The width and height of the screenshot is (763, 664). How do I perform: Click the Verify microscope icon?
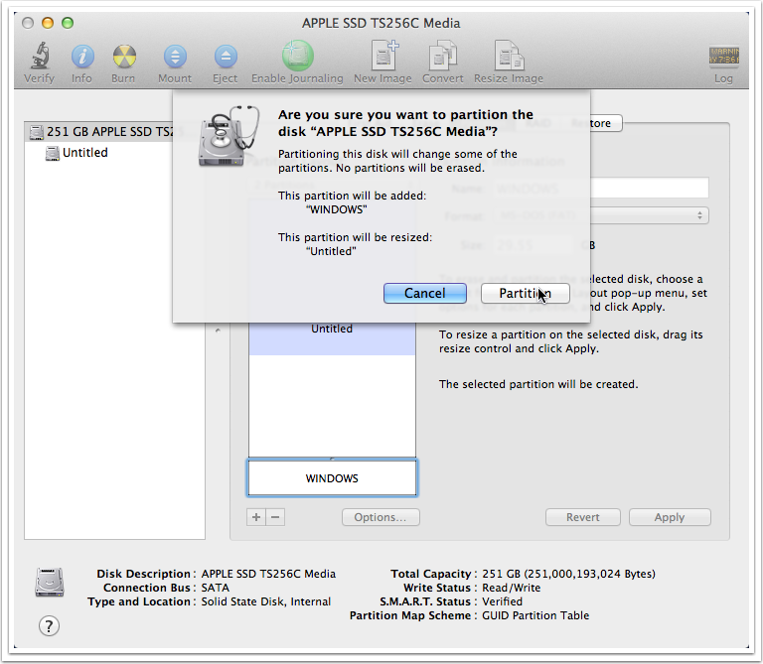coord(40,57)
